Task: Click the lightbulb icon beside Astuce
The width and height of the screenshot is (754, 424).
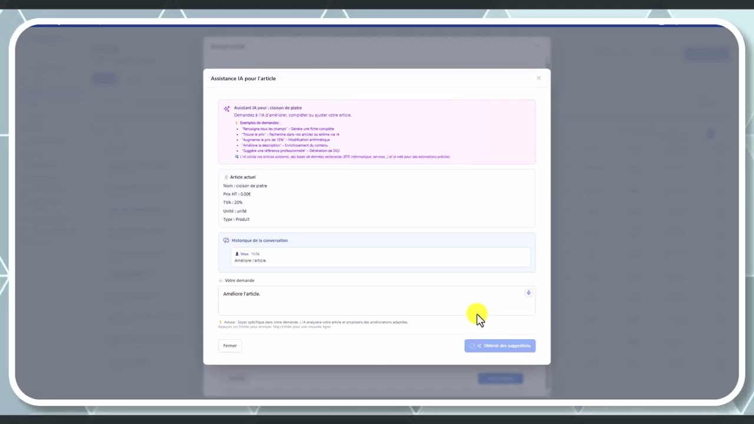Action: (x=220, y=322)
